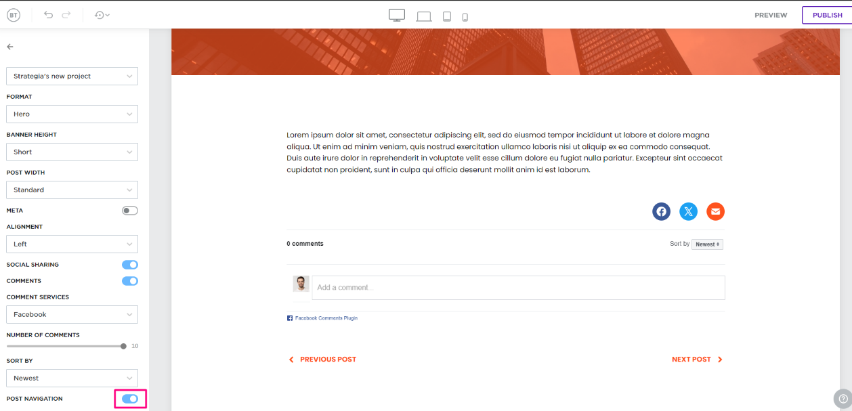Open the Strategia's new project dropdown
Screen dimensions: 852x411
[72, 76]
